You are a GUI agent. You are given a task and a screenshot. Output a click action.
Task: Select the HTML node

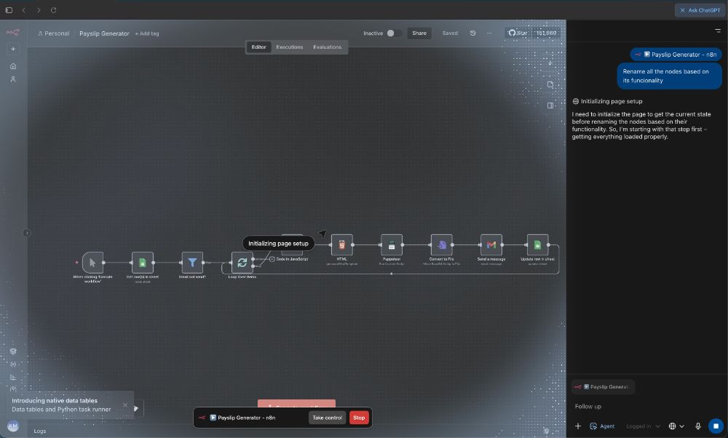[341, 244]
